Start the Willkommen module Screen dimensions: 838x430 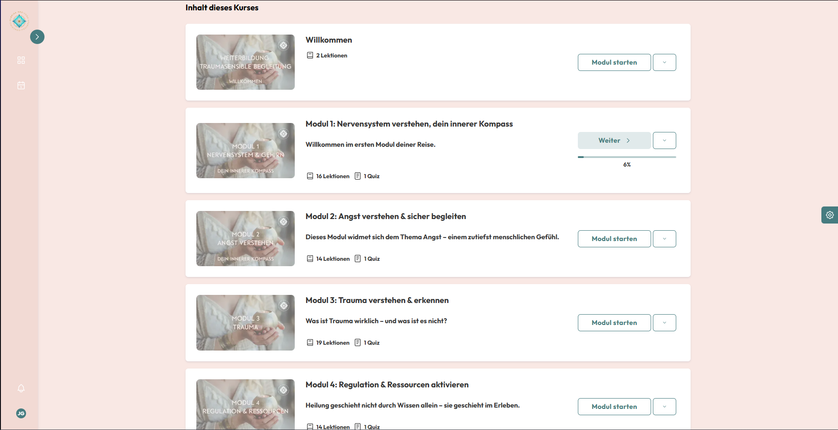(x=614, y=62)
